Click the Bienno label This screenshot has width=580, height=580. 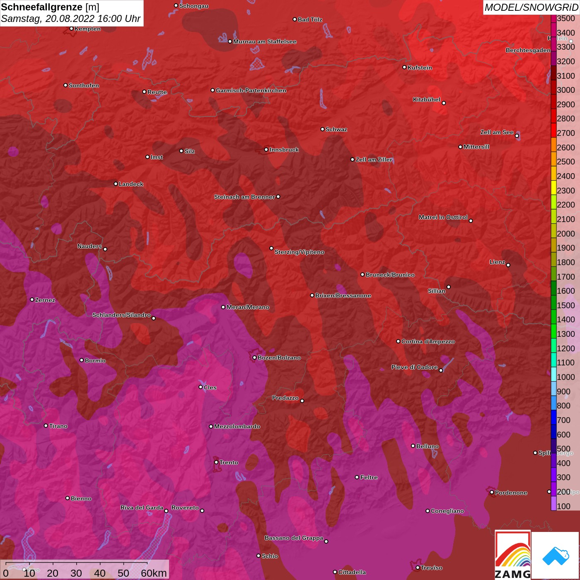[81, 498]
